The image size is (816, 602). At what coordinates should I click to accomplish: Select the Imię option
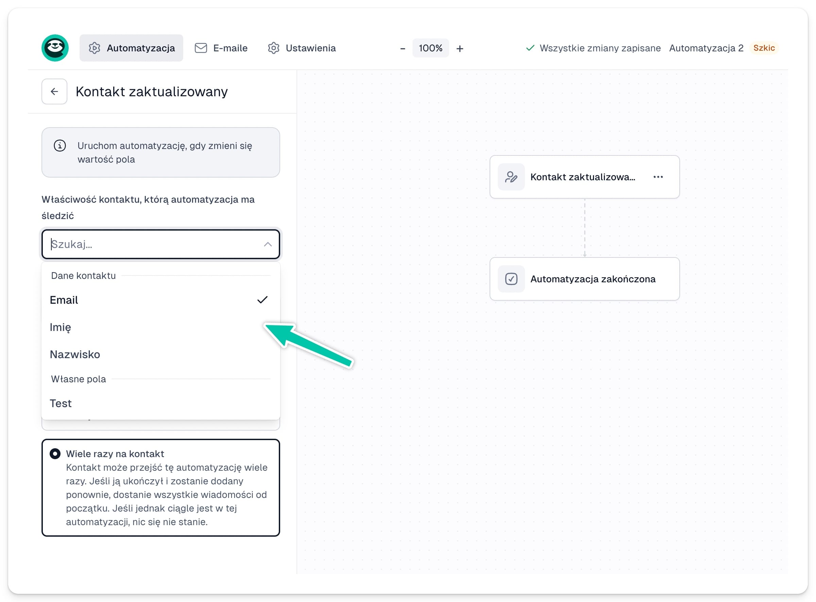pos(160,327)
